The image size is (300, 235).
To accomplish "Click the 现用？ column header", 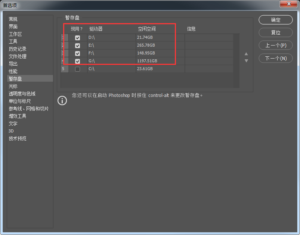I will click(x=77, y=29).
